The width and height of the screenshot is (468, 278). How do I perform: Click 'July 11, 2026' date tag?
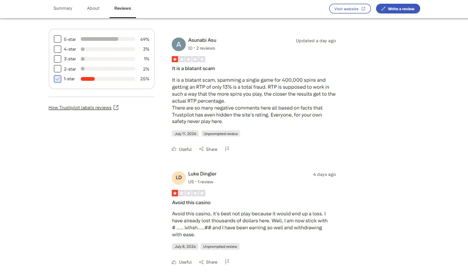point(185,134)
